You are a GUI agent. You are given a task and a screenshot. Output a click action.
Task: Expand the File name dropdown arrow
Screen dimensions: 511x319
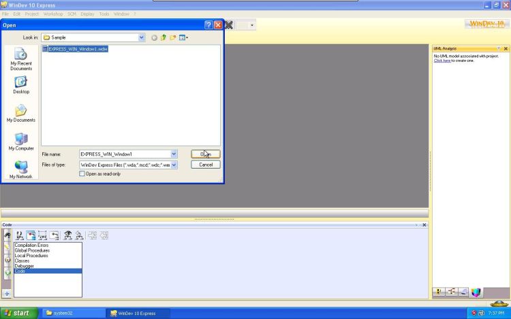(174, 154)
